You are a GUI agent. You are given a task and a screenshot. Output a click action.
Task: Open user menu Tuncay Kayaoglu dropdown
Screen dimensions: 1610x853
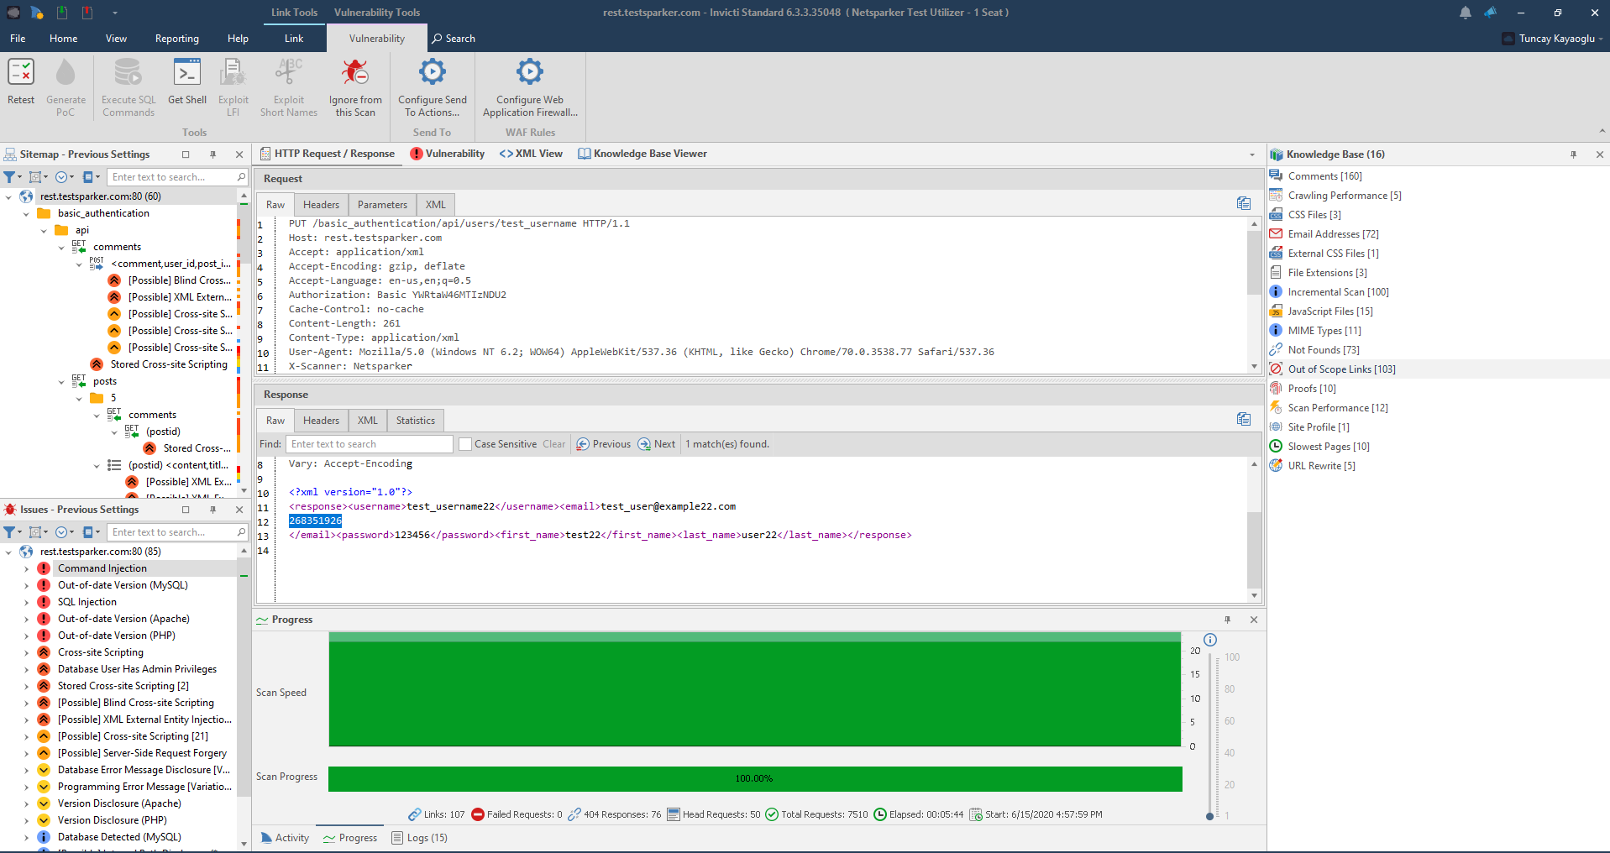click(x=1554, y=39)
